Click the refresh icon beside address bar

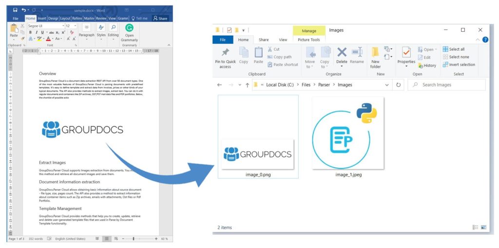click(x=398, y=85)
